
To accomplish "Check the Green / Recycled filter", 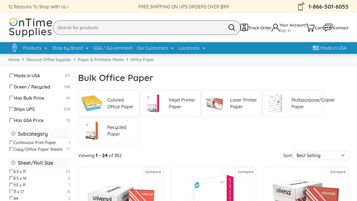I will (11, 87).
